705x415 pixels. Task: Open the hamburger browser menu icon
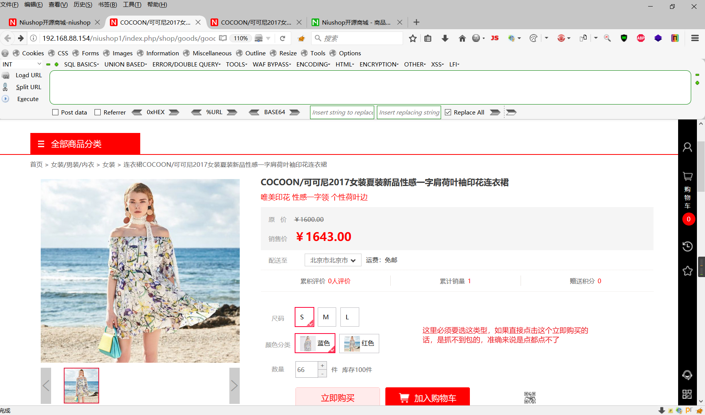695,38
